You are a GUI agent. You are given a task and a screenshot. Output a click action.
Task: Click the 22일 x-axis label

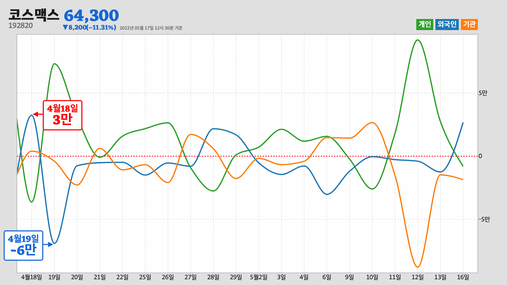123,277
